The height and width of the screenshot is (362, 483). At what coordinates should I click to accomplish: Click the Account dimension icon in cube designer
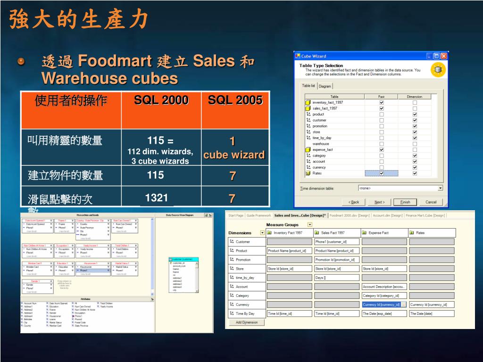232,286
